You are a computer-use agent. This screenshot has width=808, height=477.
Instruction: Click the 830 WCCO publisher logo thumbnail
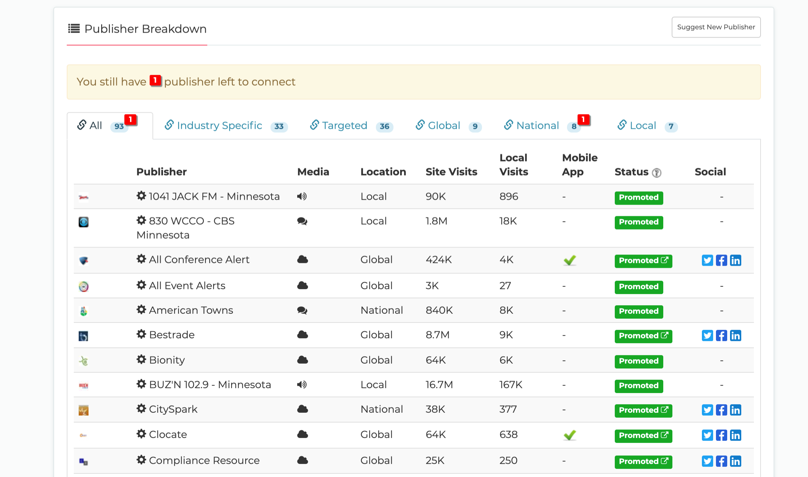(x=84, y=222)
